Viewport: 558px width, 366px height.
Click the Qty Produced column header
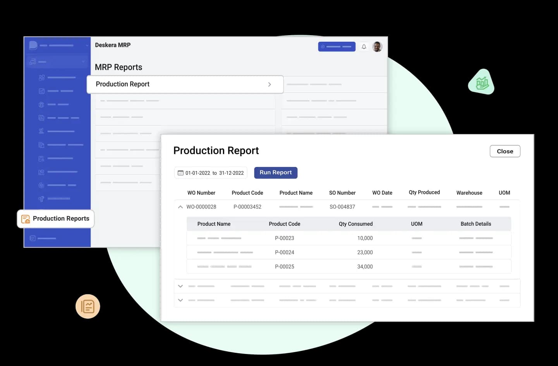click(424, 192)
